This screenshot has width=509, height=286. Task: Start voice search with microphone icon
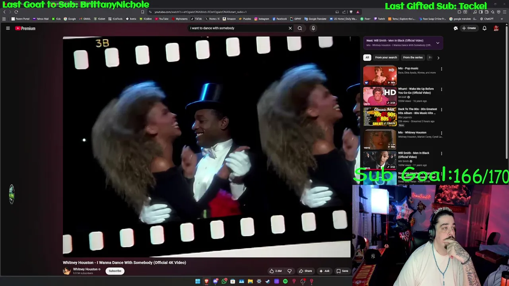coord(313,28)
